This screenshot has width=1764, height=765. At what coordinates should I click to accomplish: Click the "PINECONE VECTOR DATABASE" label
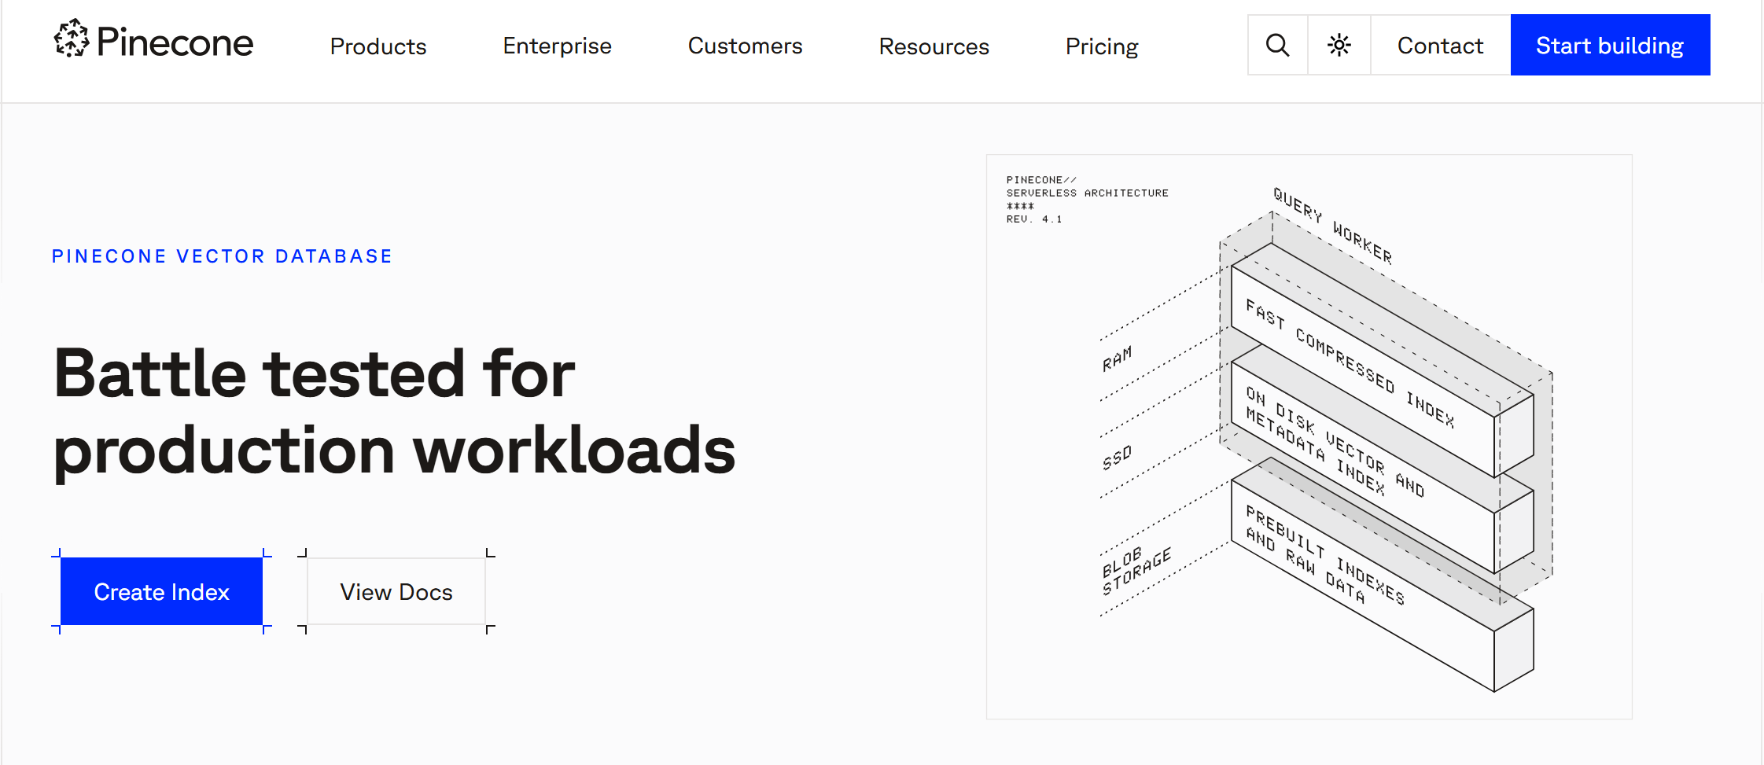click(222, 256)
